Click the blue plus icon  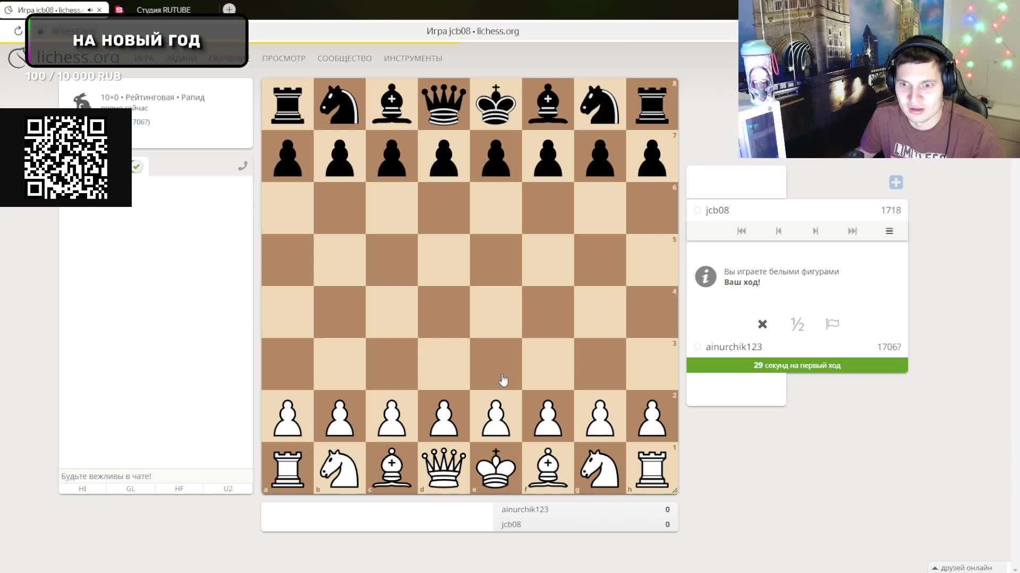tap(896, 183)
